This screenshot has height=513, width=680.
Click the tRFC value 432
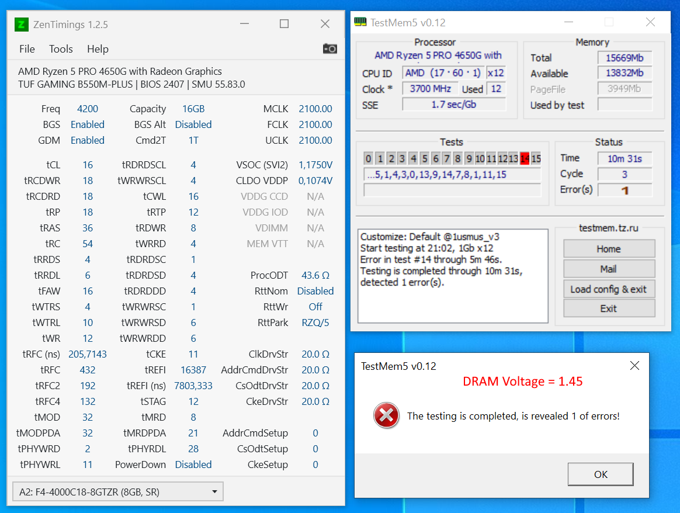(x=88, y=370)
